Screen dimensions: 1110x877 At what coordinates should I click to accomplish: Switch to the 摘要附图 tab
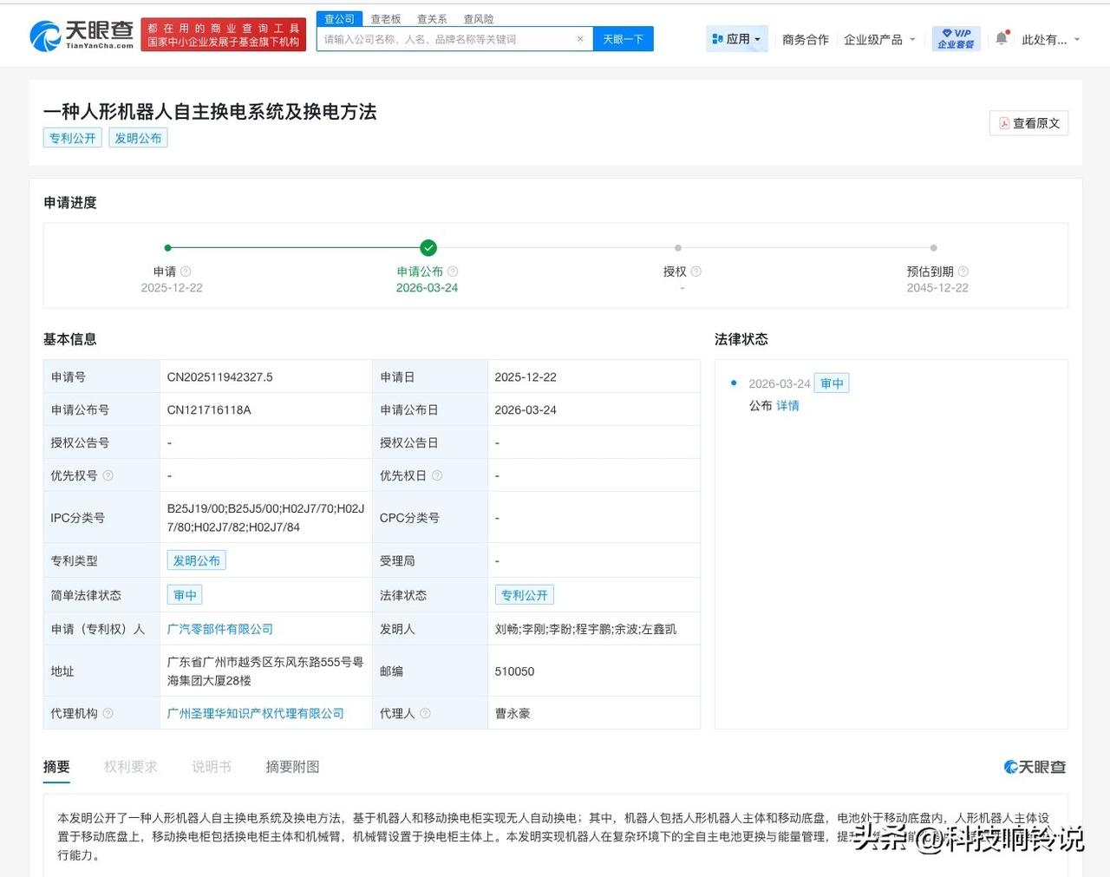[291, 767]
